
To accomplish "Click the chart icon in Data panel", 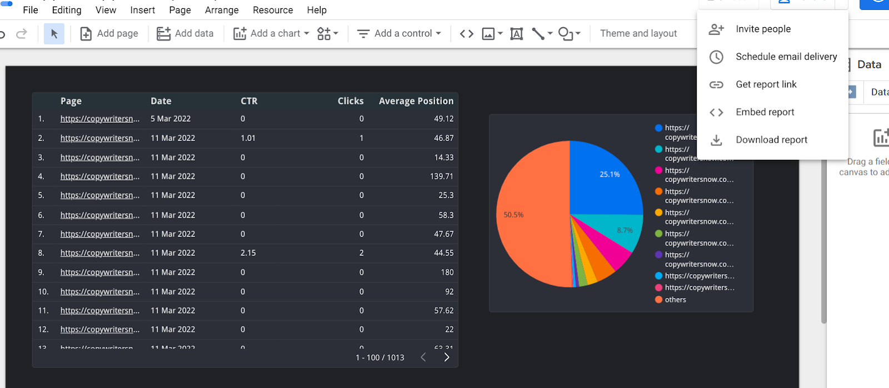I will click(x=881, y=137).
